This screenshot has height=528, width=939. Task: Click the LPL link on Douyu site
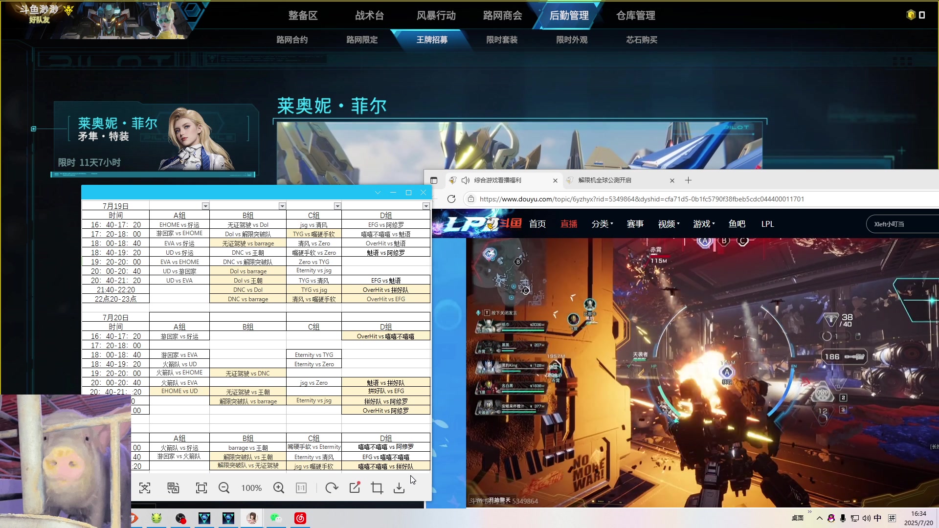(x=767, y=224)
